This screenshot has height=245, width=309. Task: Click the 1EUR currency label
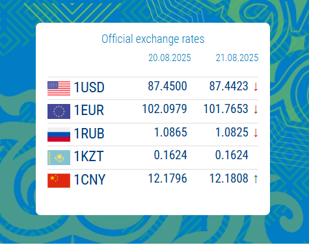(x=89, y=110)
